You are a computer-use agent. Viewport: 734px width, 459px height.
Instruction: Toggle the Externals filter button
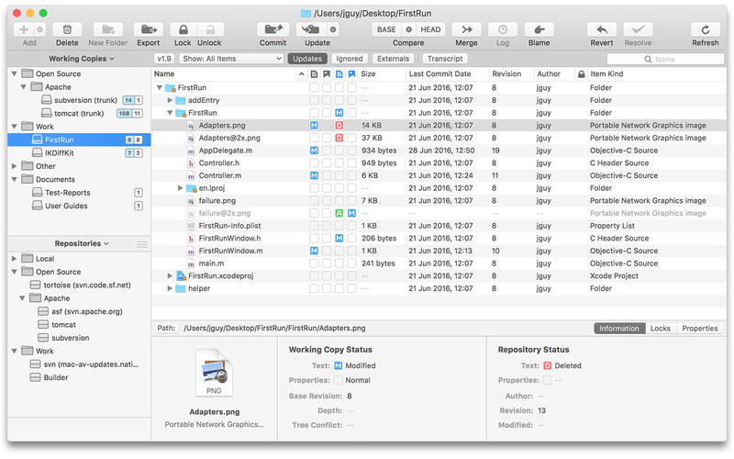[x=393, y=59]
